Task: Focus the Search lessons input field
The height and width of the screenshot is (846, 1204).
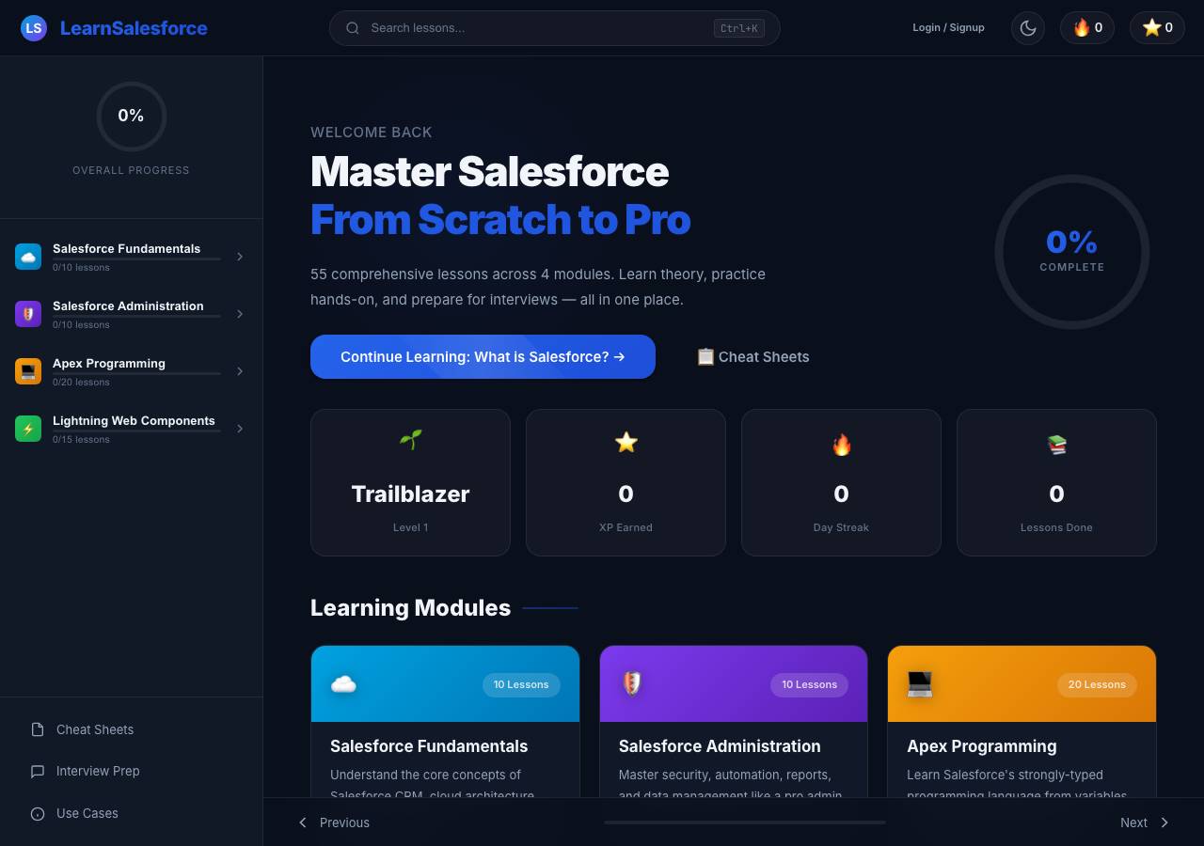Action: (555, 28)
